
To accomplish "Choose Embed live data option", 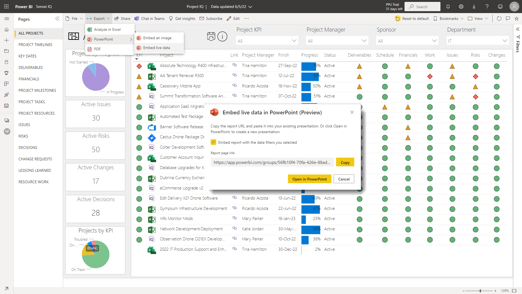I will click(159, 48).
